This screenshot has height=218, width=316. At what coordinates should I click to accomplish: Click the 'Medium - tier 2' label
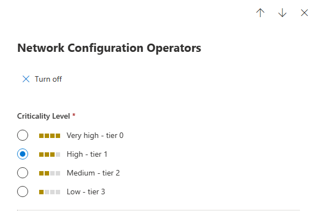pyautogui.click(x=93, y=173)
